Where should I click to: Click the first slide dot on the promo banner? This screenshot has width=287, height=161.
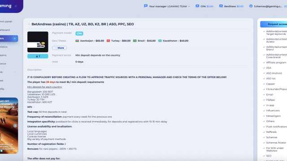pos(1,151)
